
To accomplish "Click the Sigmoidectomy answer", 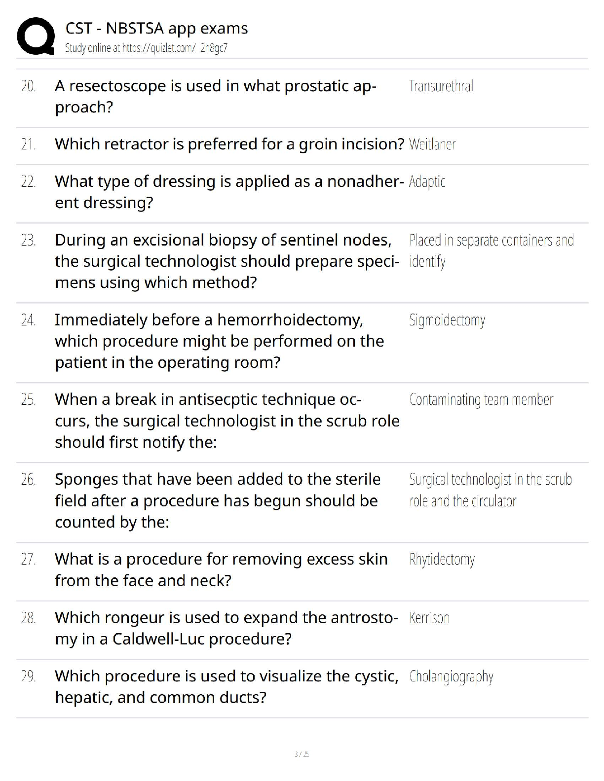I will tap(447, 320).
